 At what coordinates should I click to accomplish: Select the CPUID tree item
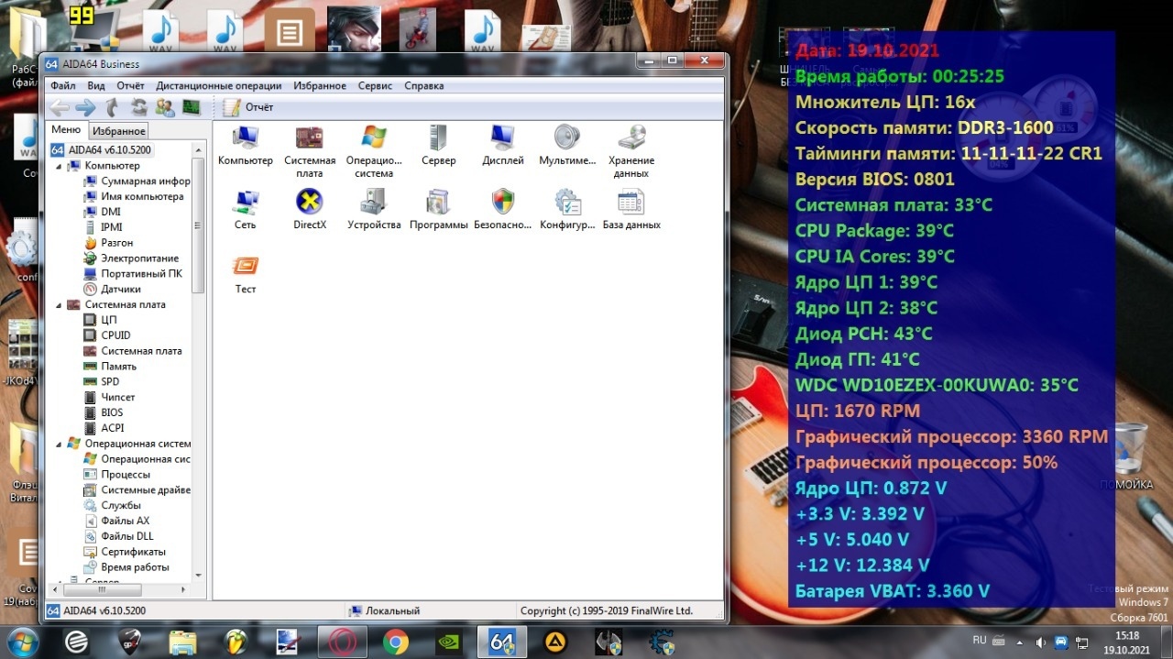(x=115, y=335)
